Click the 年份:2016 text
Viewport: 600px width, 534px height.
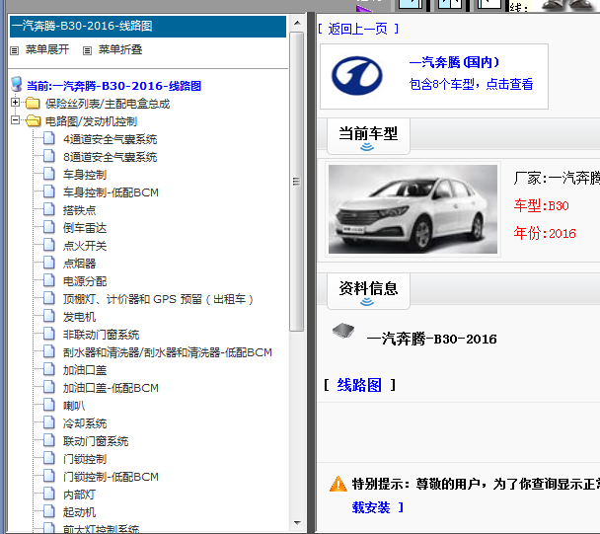[545, 233]
